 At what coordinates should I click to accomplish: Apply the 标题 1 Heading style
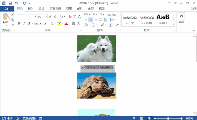pyautogui.click(x=163, y=20)
